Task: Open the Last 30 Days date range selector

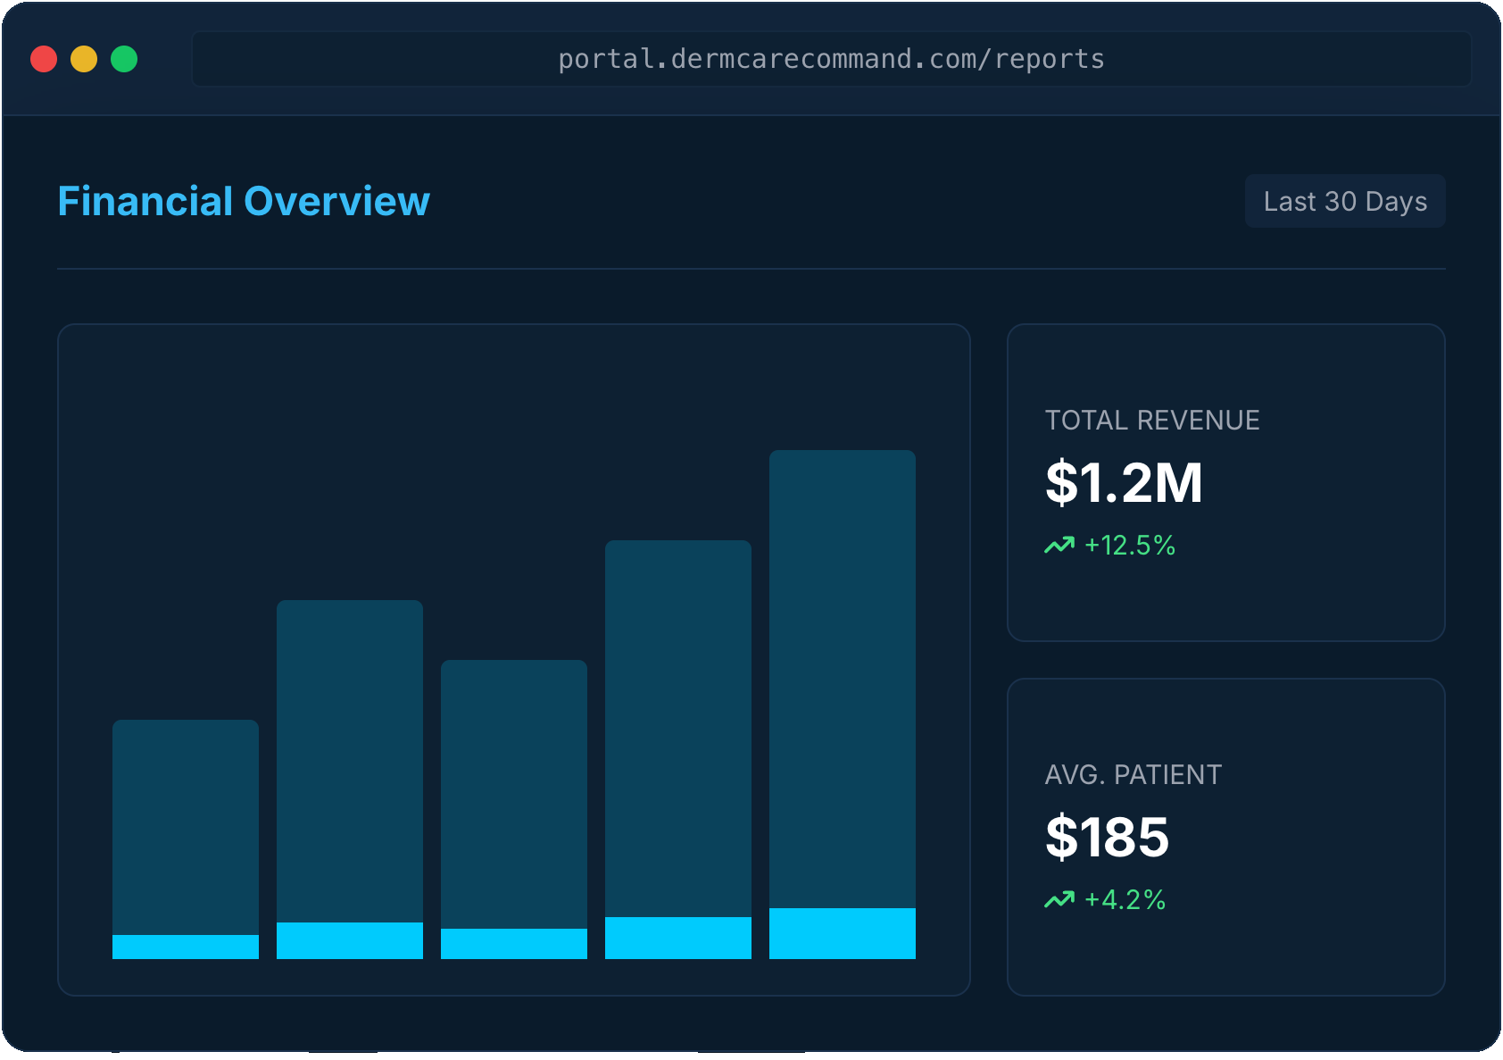Action: pyautogui.click(x=1344, y=201)
